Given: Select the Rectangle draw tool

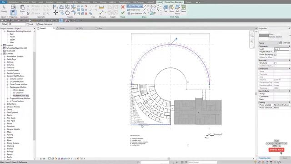Looking at the screenshot, I should coord(148,6).
